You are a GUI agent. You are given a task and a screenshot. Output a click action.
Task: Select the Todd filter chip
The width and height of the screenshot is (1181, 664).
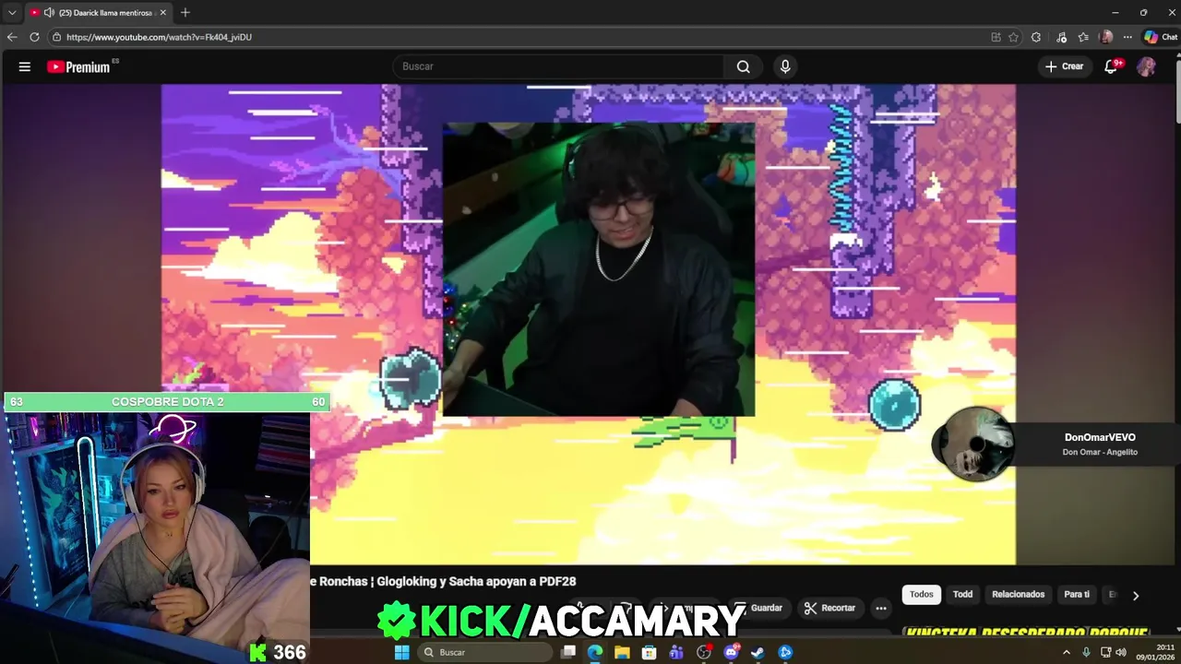962,595
